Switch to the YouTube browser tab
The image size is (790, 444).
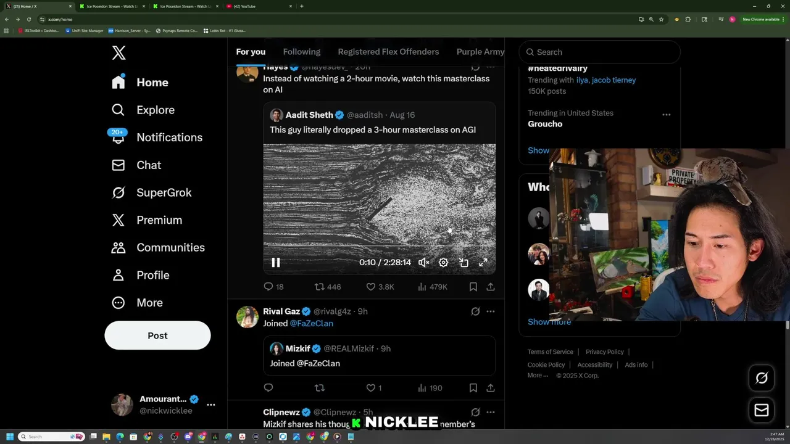258,6
